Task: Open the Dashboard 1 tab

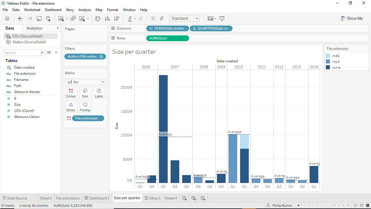Action: click(97, 198)
